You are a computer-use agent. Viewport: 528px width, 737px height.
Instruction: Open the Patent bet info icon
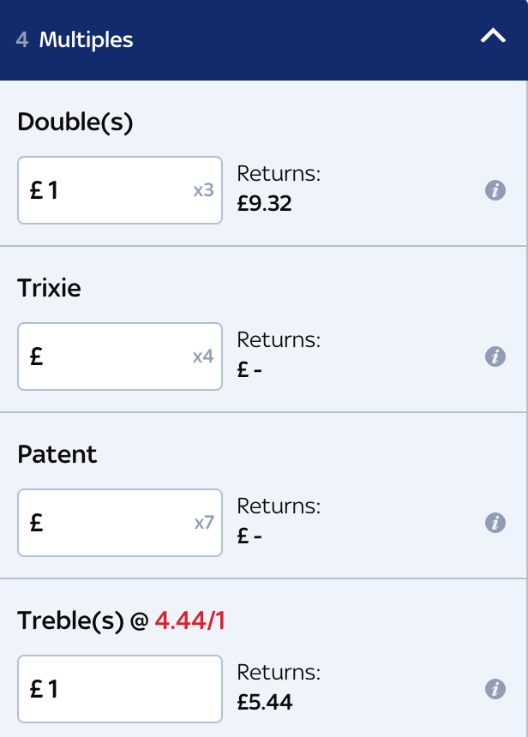(x=495, y=523)
